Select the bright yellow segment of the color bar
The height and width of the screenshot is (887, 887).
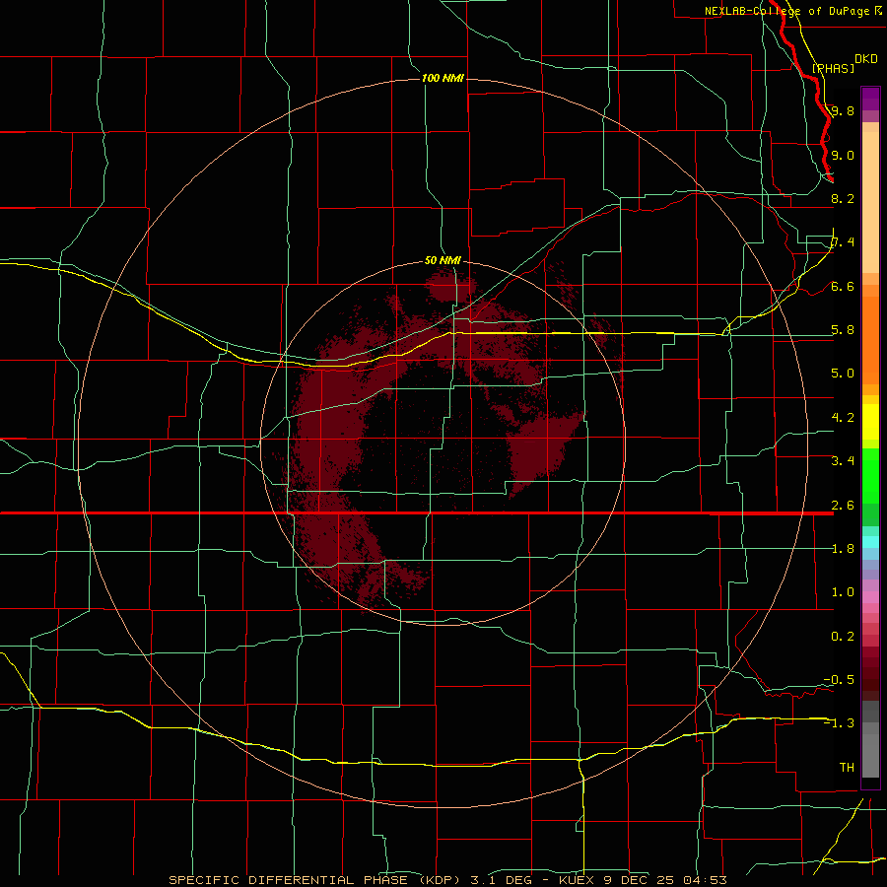point(870,422)
